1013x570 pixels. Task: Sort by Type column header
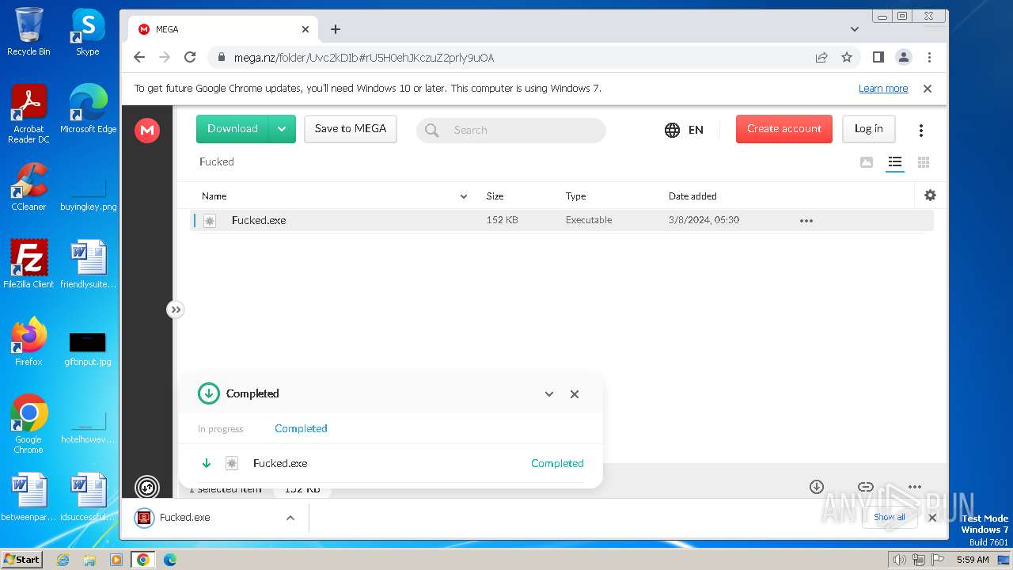[575, 196]
